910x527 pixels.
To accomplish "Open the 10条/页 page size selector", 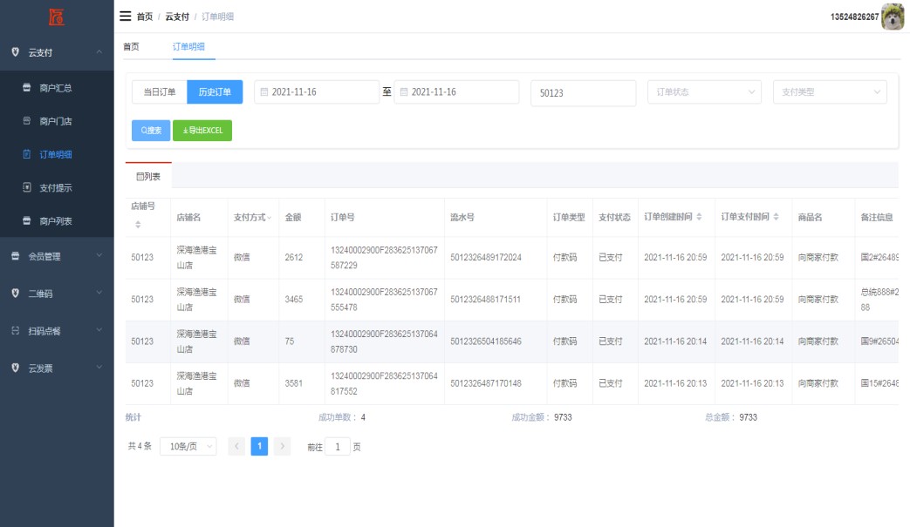I will point(188,447).
